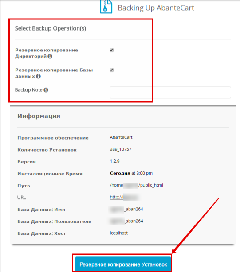Click the /public_html path value
Viewport: 240px width, 272px height.
tap(137, 185)
